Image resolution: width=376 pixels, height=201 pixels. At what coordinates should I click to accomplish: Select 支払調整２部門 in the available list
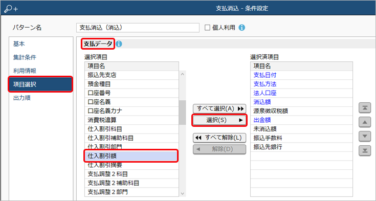pos(131,192)
